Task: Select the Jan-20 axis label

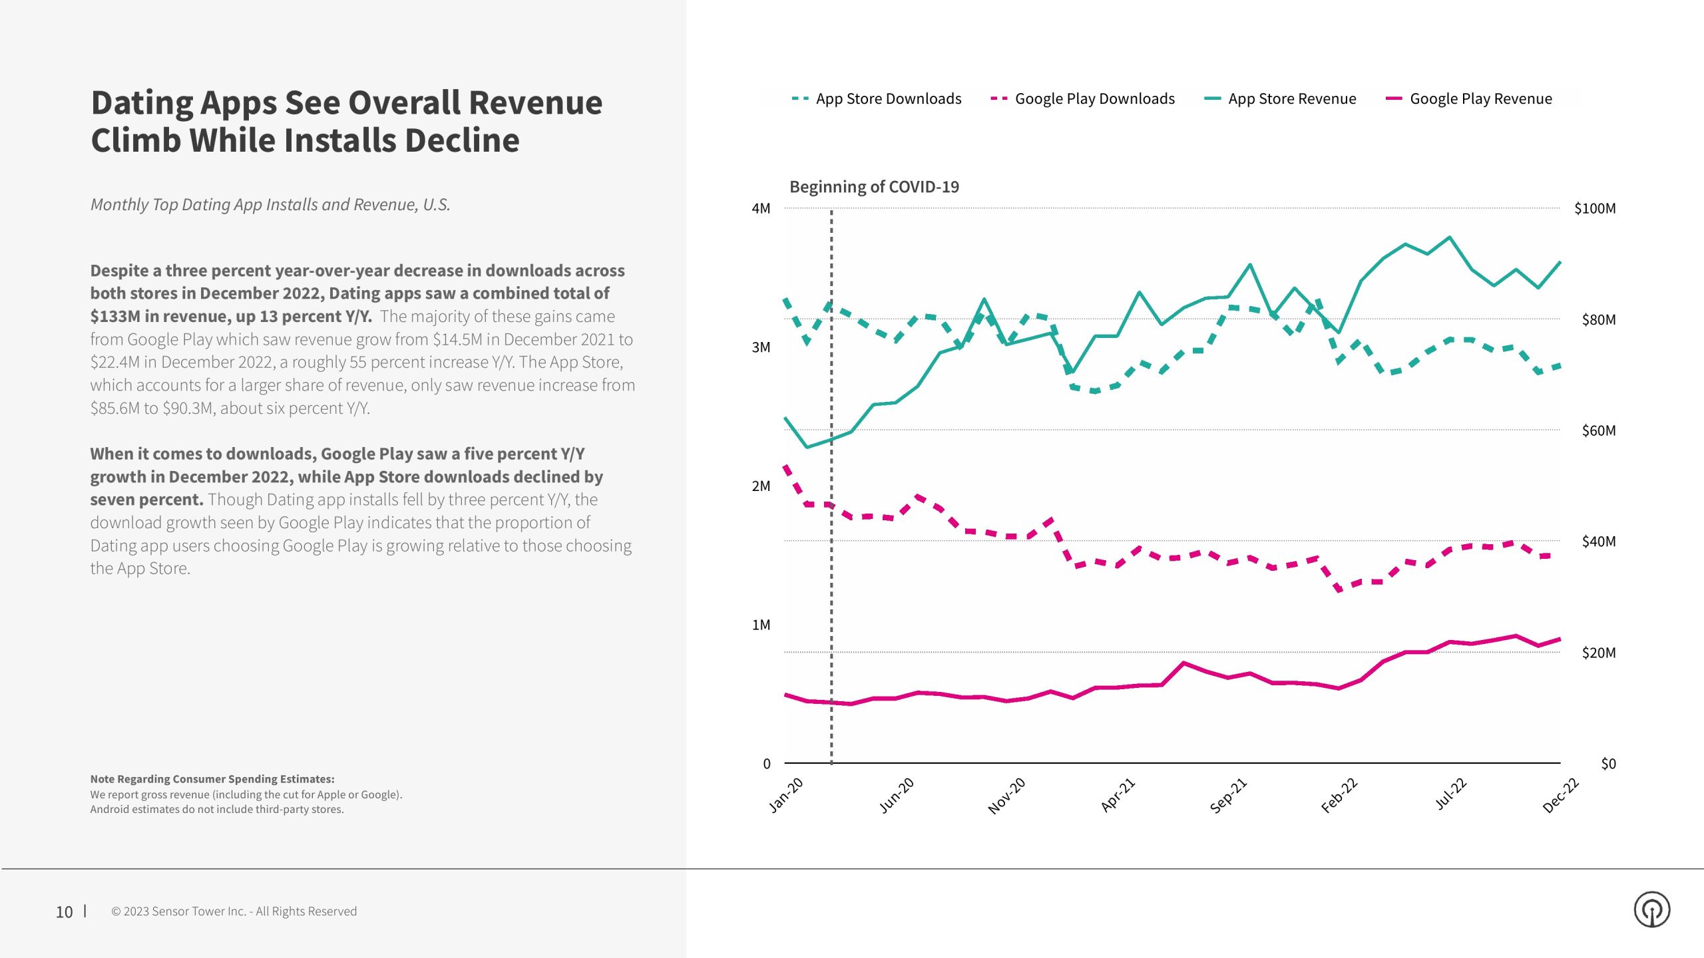Action: tap(786, 795)
